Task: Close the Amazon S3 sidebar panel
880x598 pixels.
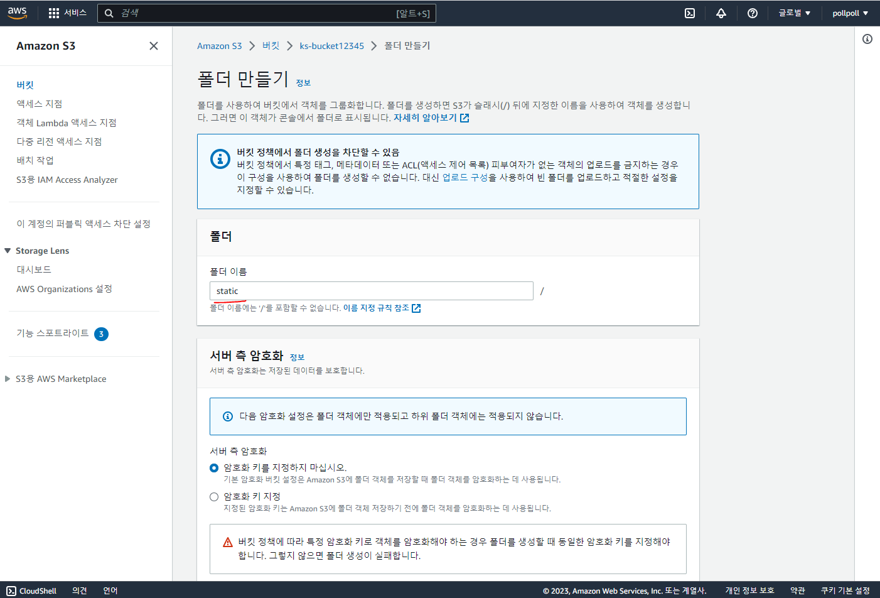Action: [x=154, y=46]
